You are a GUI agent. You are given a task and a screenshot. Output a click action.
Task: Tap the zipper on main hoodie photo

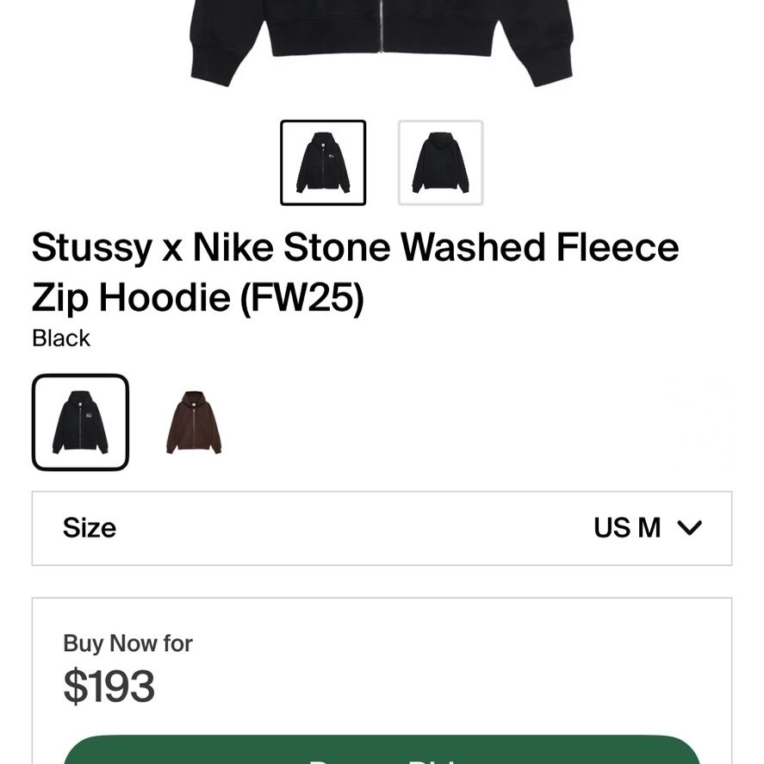382,25
